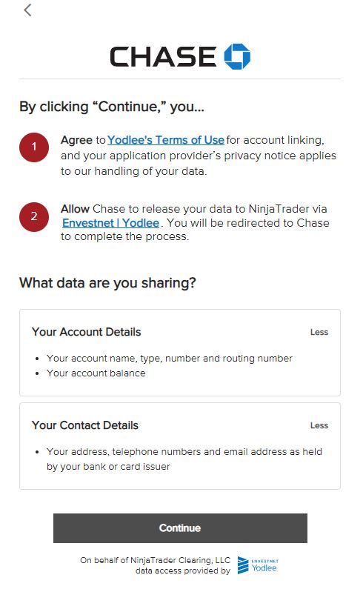
Task: Click the blue Chase octagon logo
Action: [x=237, y=56]
